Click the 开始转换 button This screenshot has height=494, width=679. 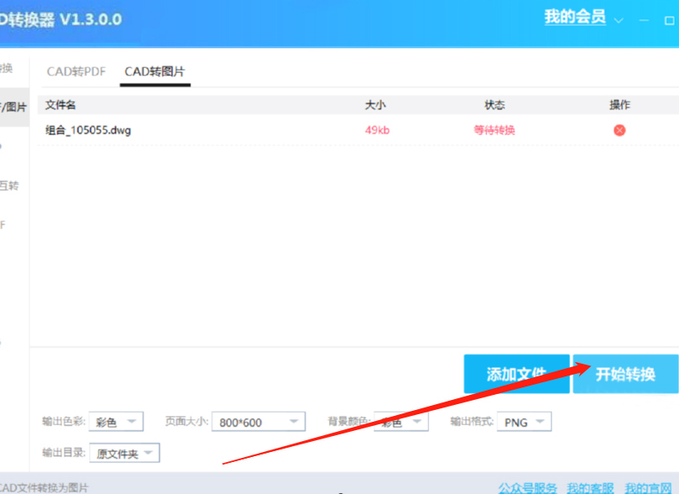coord(626,374)
